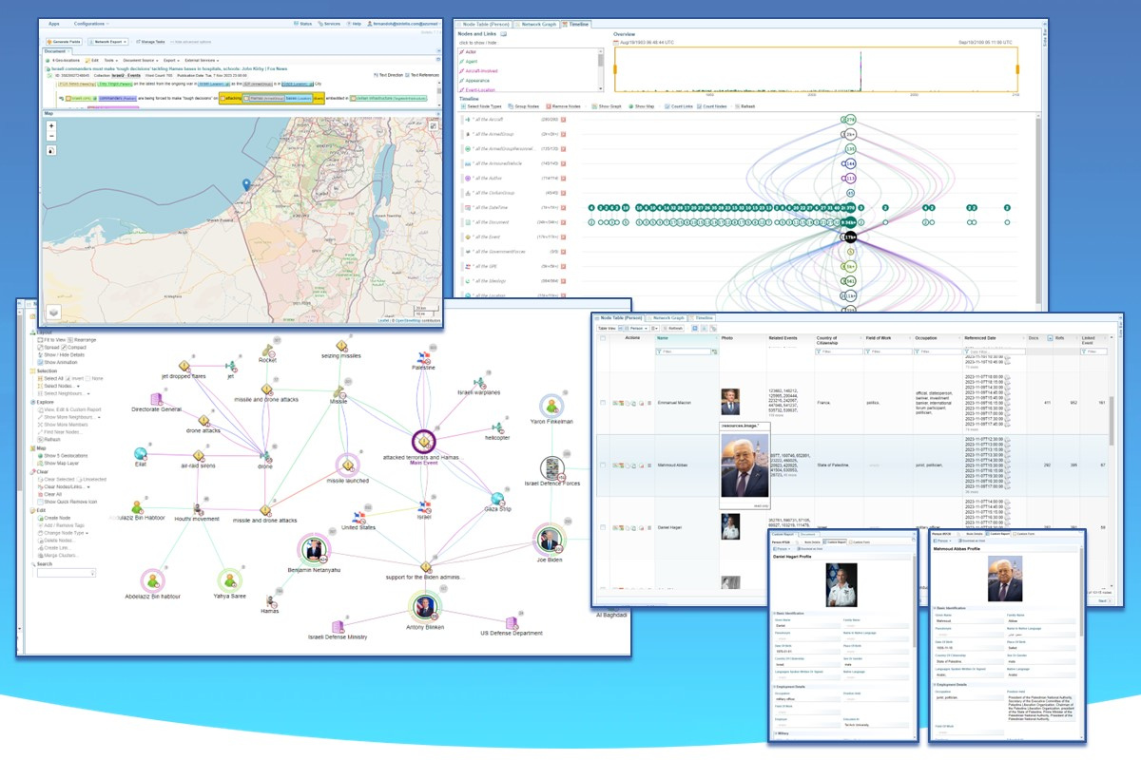Image resolution: width=1141 pixels, height=760 pixels.
Task: Click Group Nodes in the timeline toolbar
Action: pyautogui.click(x=524, y=106)
